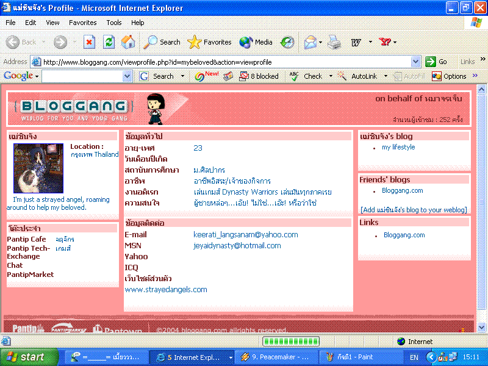Click the Google news icon beside New!
Image resolution: width=488 pixels, height=366 pixels.
click(228, 76)
